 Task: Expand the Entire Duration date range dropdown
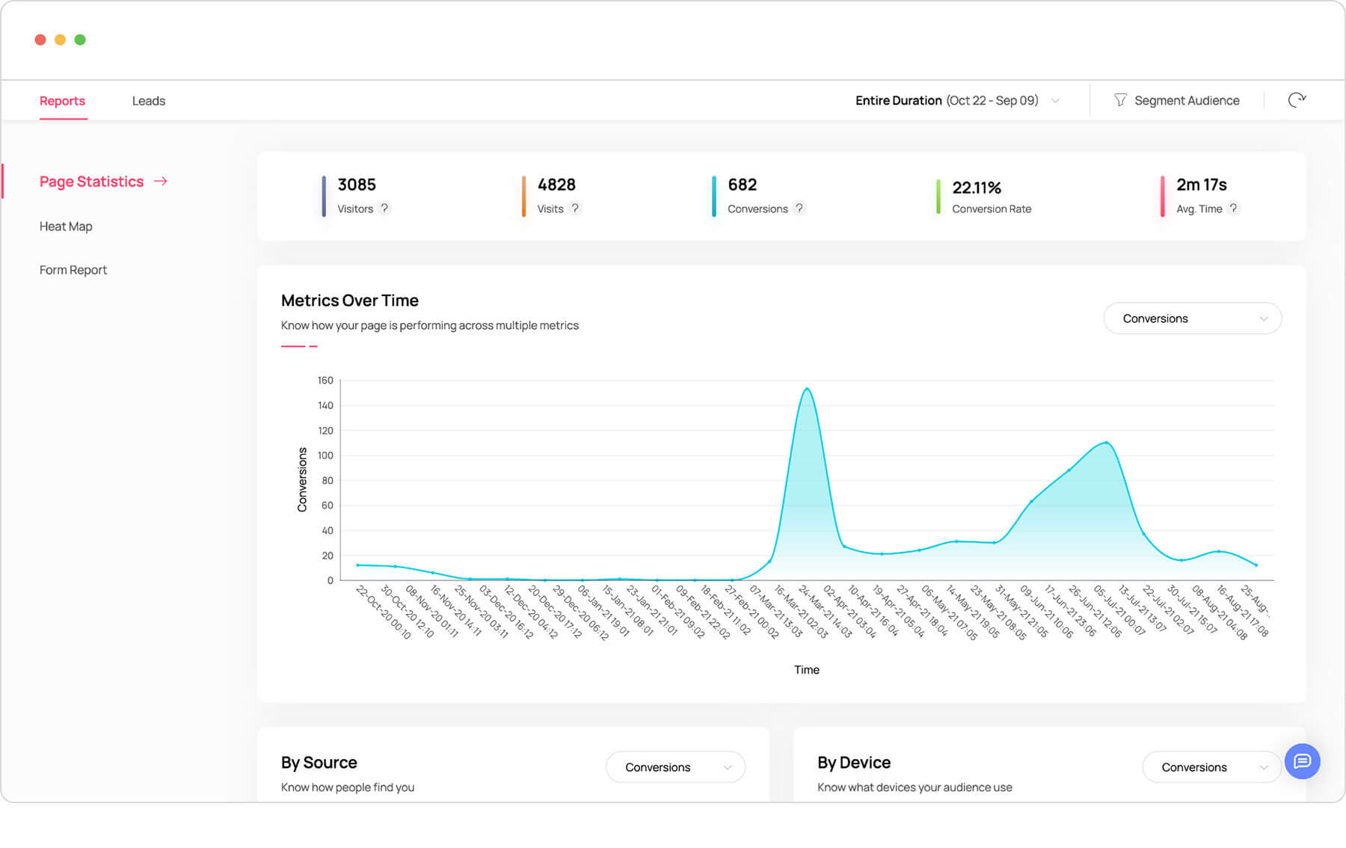(x=1055, y=101)
